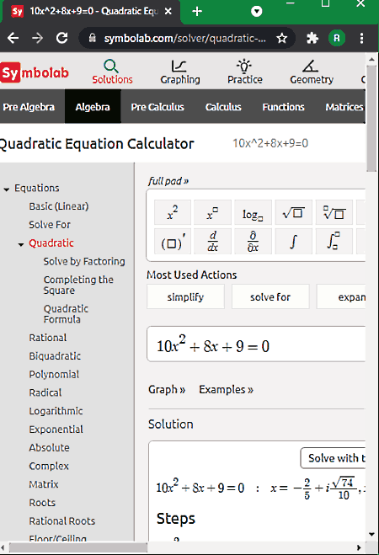Open the Graphing section
Screen dimensions: 379x555
pos(180,72)
